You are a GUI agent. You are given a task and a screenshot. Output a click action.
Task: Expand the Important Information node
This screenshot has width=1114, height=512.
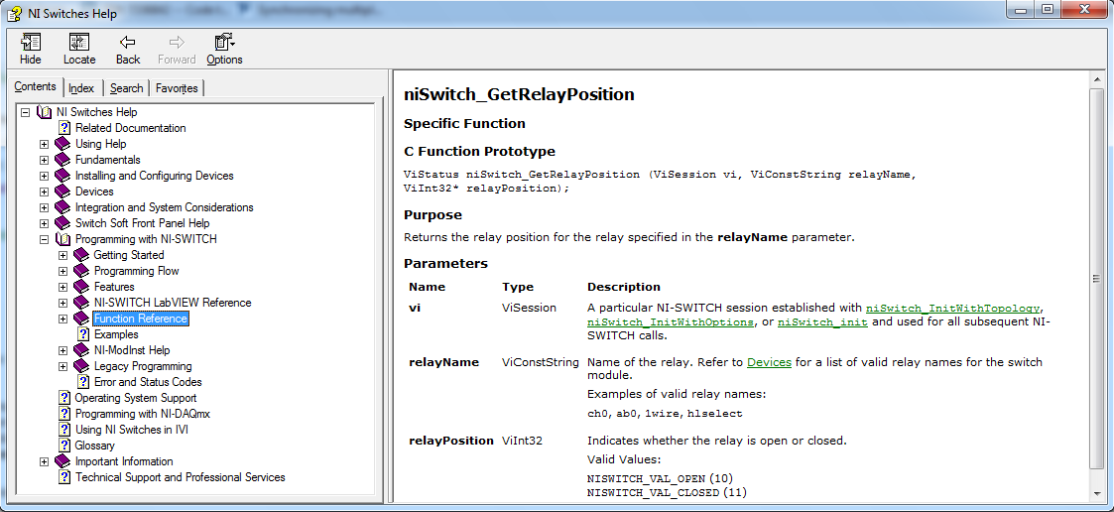tap(44, 461)
